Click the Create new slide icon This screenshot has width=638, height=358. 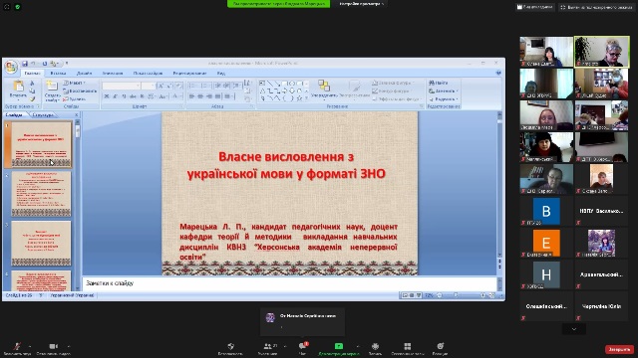52,86
